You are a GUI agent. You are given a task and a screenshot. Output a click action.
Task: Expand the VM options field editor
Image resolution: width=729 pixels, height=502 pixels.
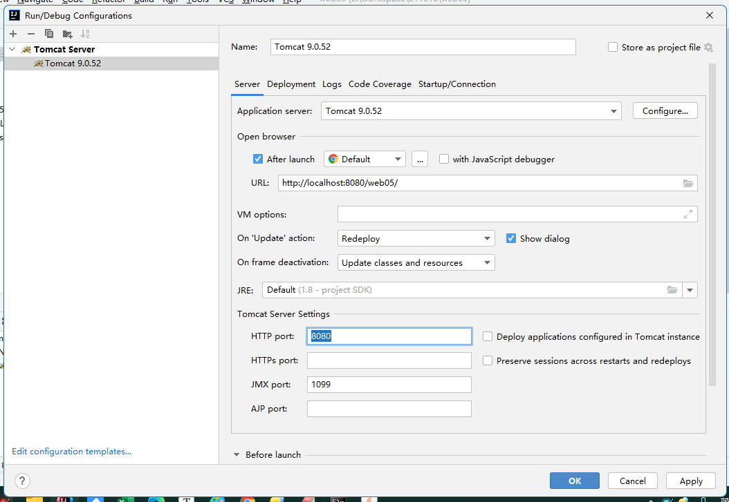click(x=688, y=214)
